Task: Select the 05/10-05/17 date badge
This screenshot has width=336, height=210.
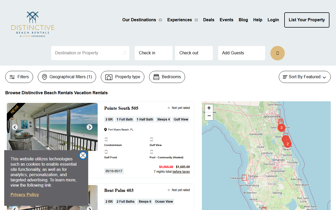Action: (114, 171)
